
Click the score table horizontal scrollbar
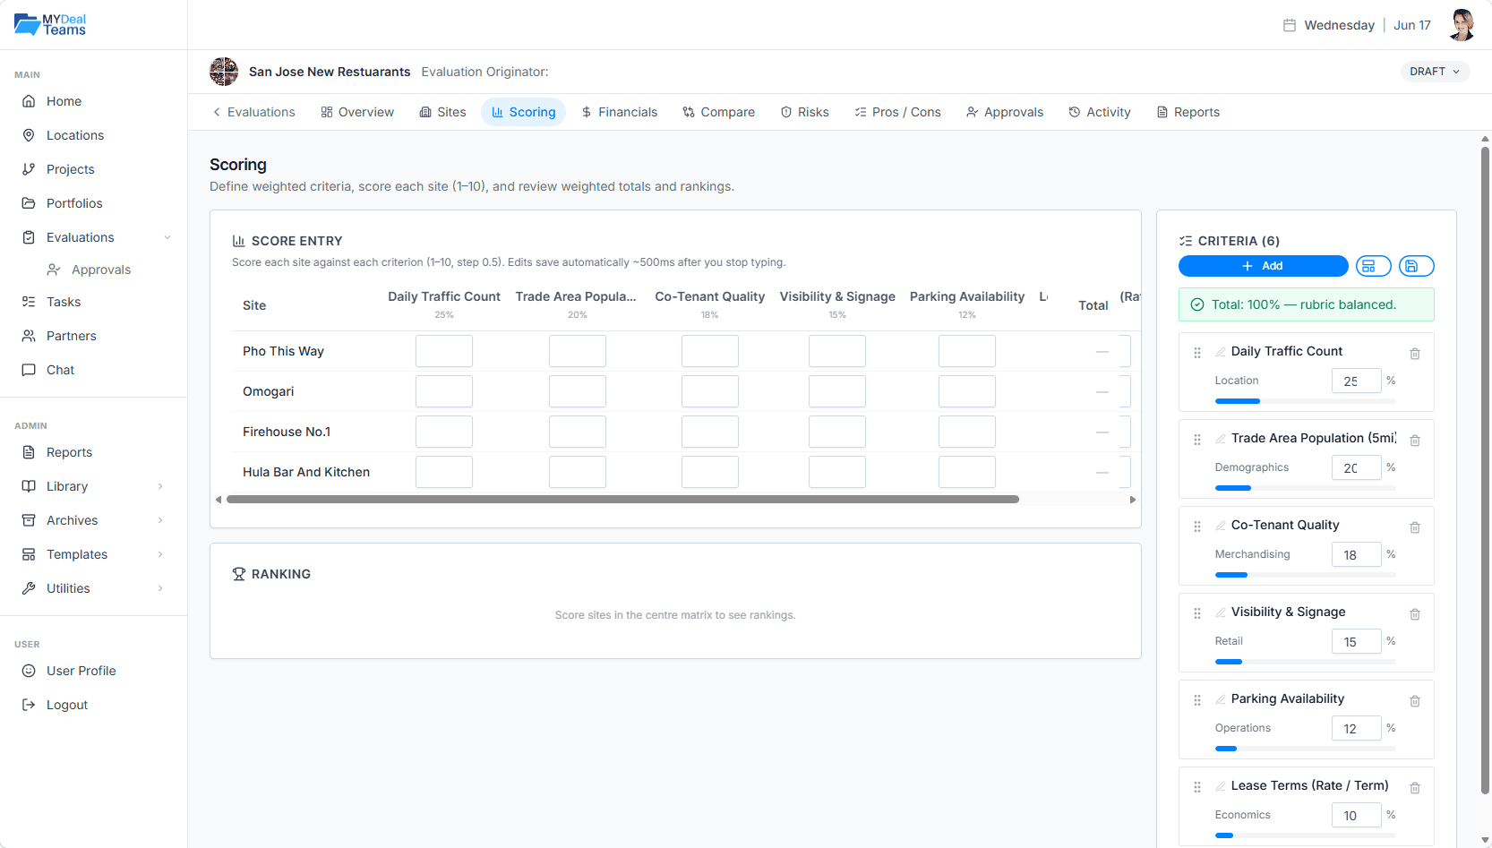[x=622, y=500]
